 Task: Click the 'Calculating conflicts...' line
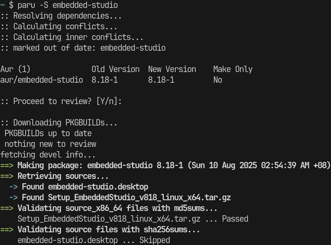pyautogui.click(x=65, y=27)
